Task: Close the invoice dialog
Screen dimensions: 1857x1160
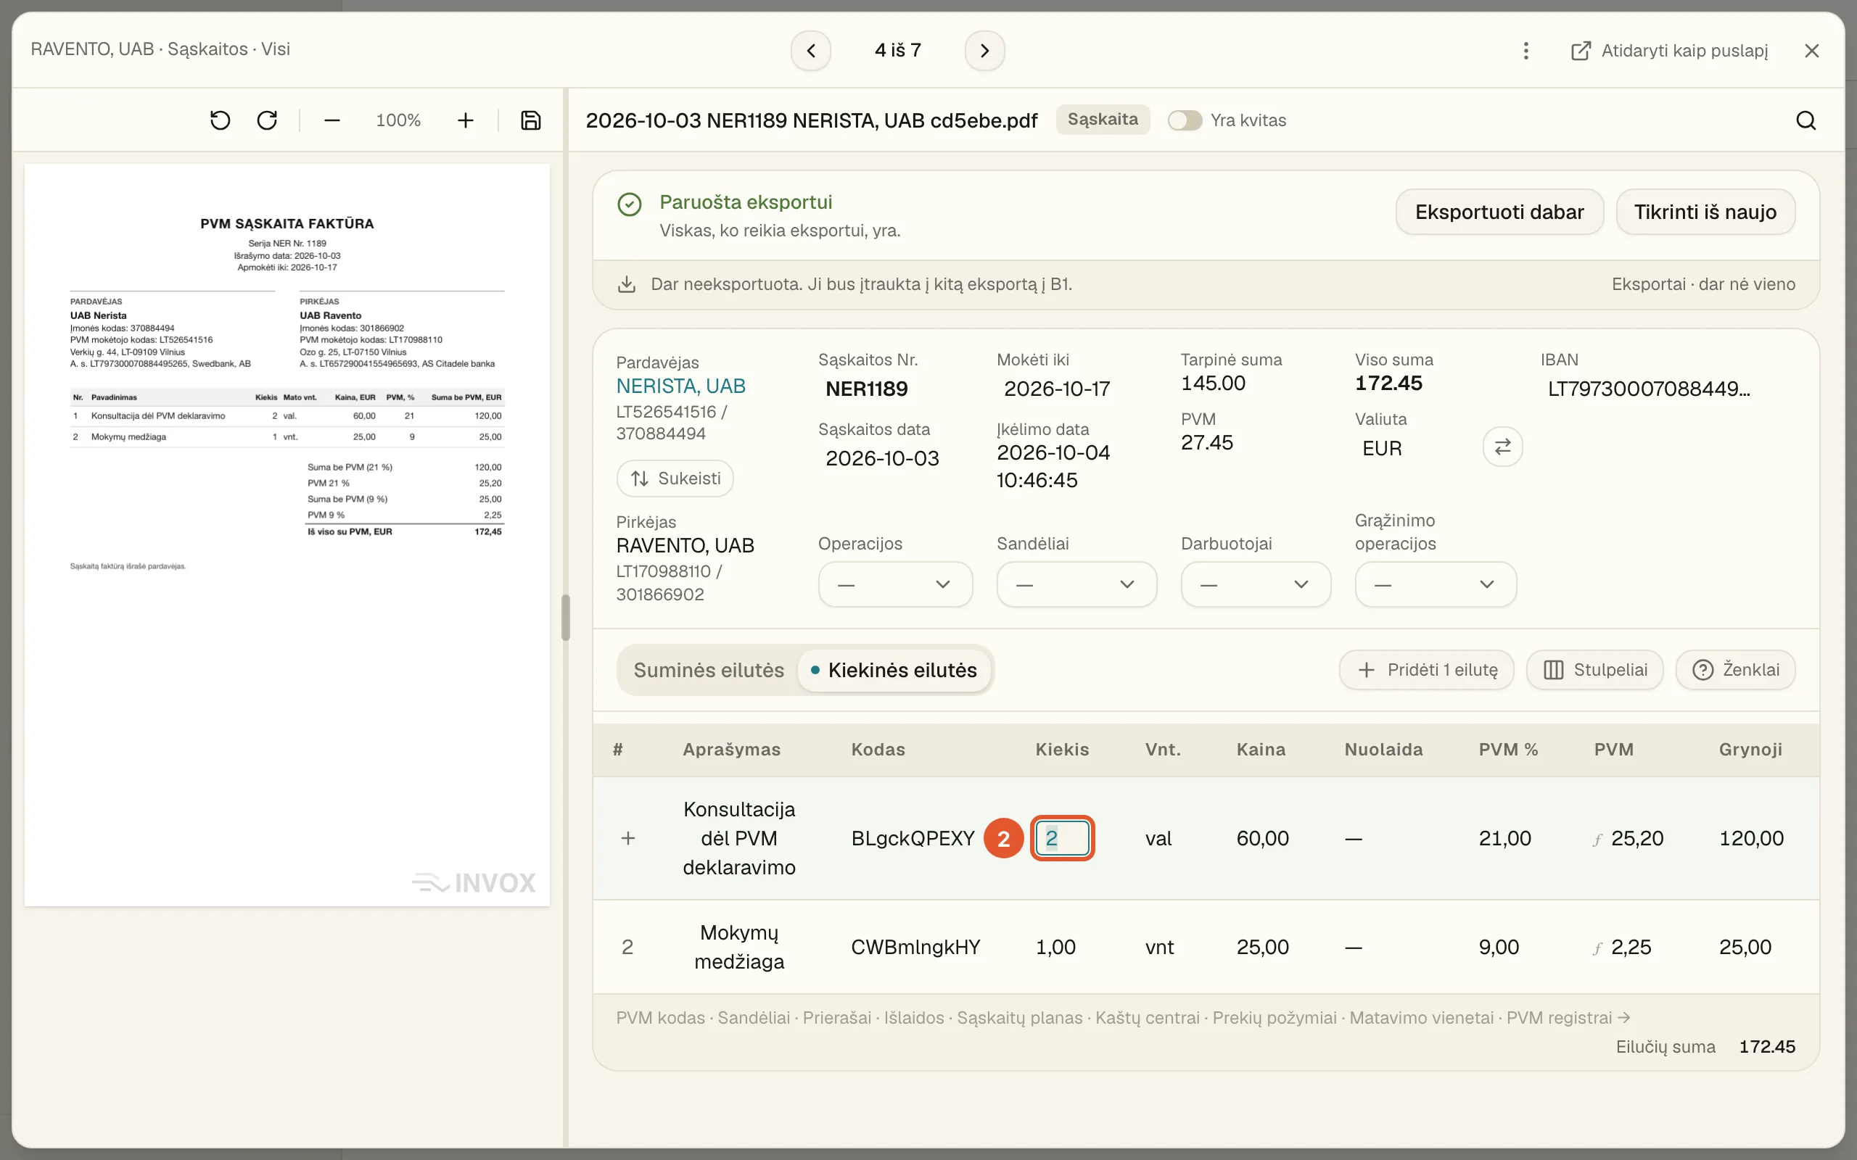Action: [x=1812, y=51]
